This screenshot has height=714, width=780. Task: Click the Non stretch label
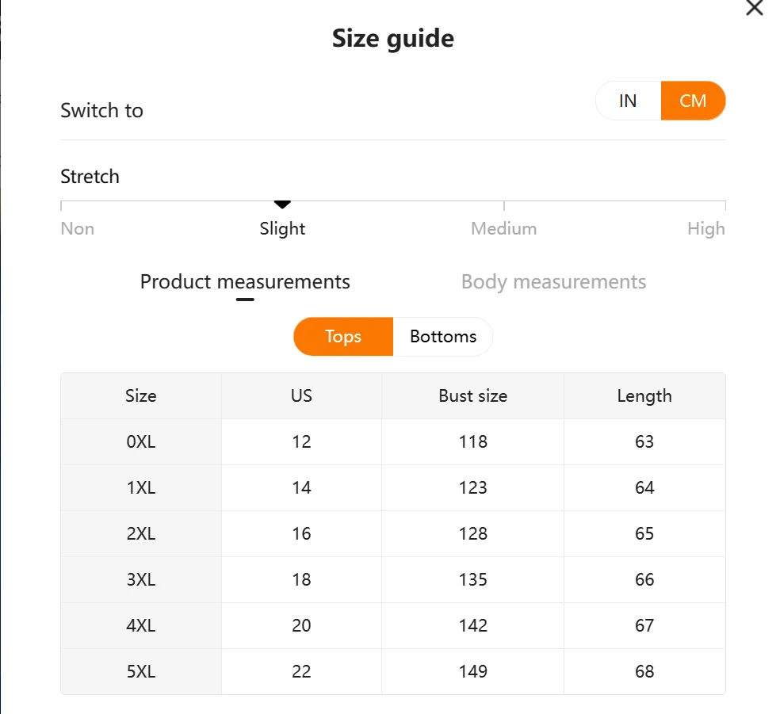77,229
